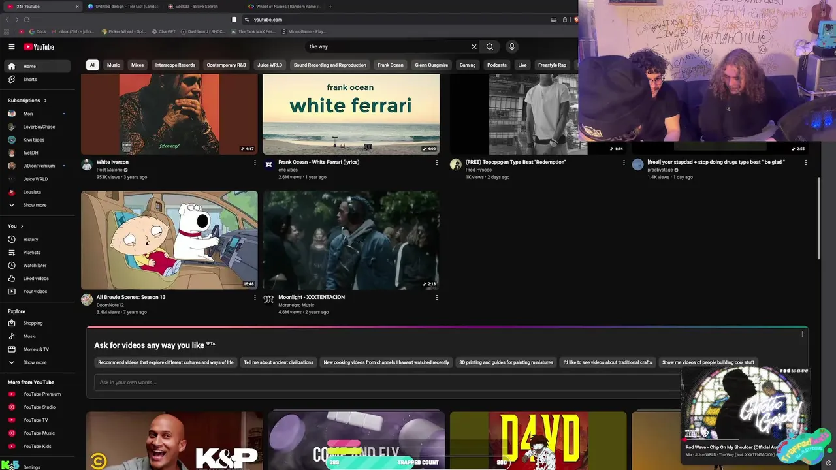Open the Prod Hysoco channel link

[479, 170]
